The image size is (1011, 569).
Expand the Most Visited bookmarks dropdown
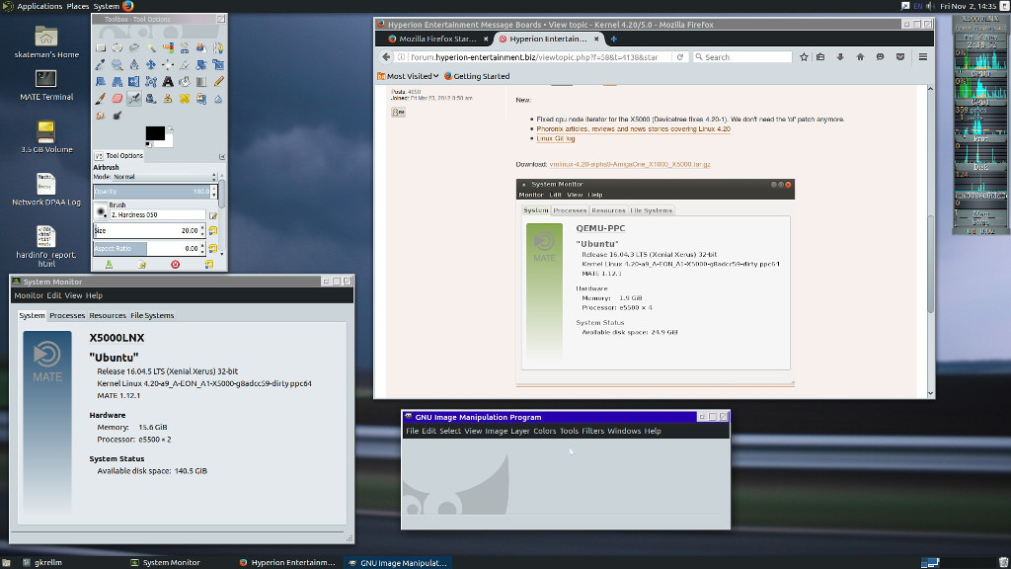pyautogui.click(x=408, y=76)
